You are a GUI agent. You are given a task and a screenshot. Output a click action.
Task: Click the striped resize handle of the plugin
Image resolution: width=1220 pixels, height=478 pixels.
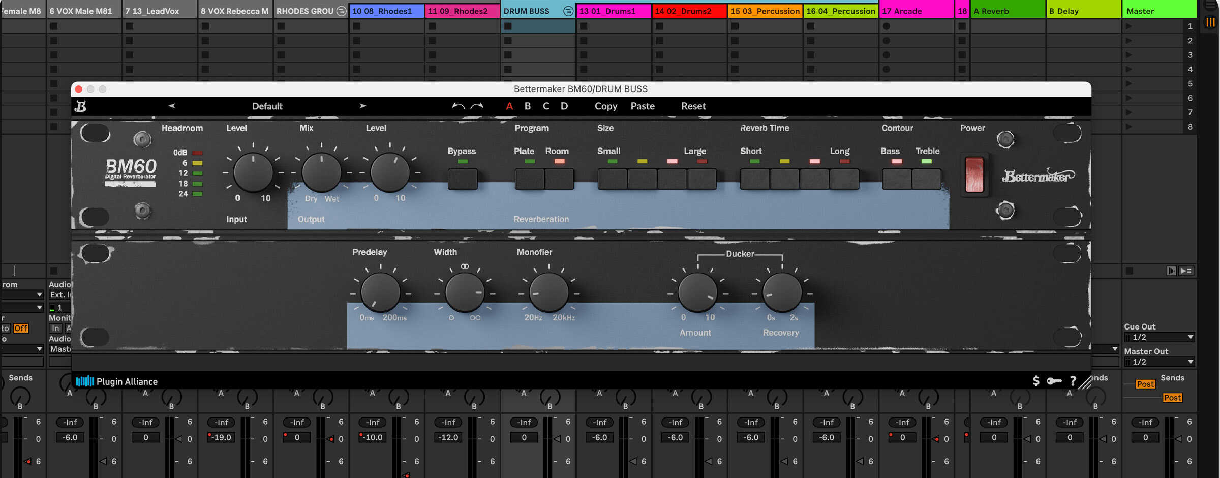tap(1085, 382)
